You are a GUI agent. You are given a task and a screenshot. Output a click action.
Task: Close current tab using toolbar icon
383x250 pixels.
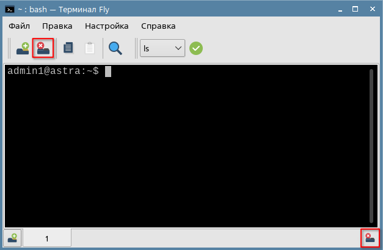pos(43,48)
